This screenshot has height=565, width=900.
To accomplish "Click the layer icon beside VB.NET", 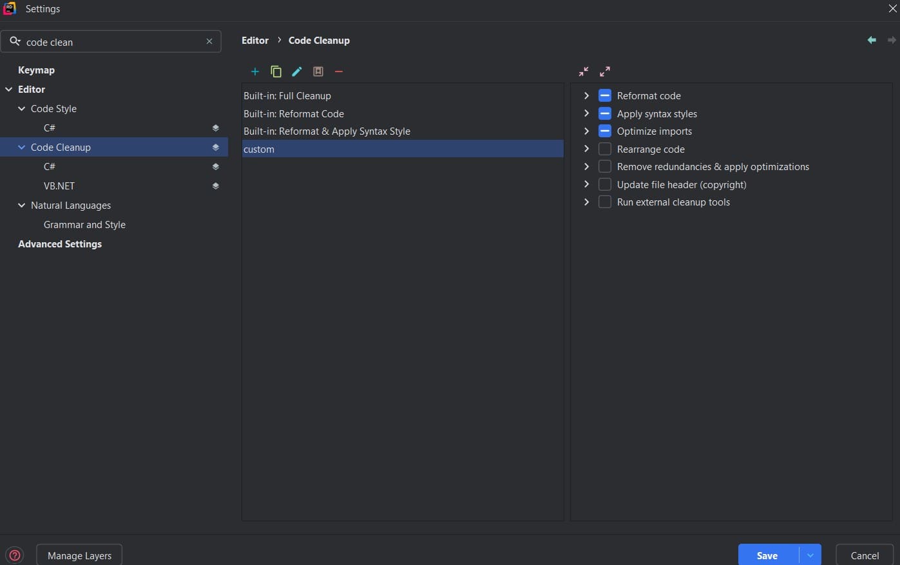I will coord(216,186).
